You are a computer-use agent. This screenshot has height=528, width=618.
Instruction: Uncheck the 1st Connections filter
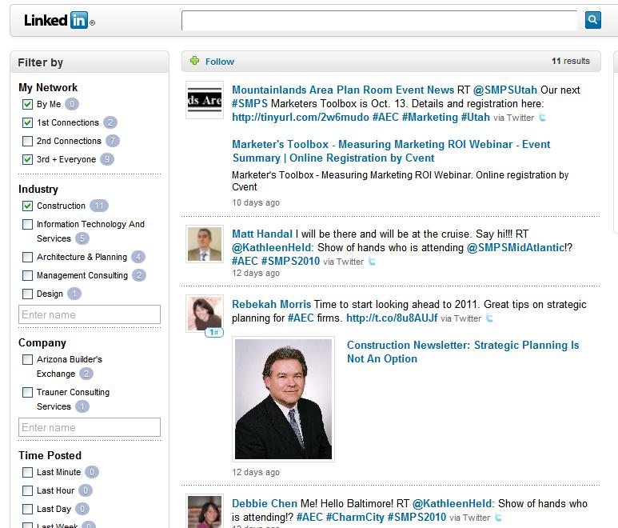[x=28, y=122]
